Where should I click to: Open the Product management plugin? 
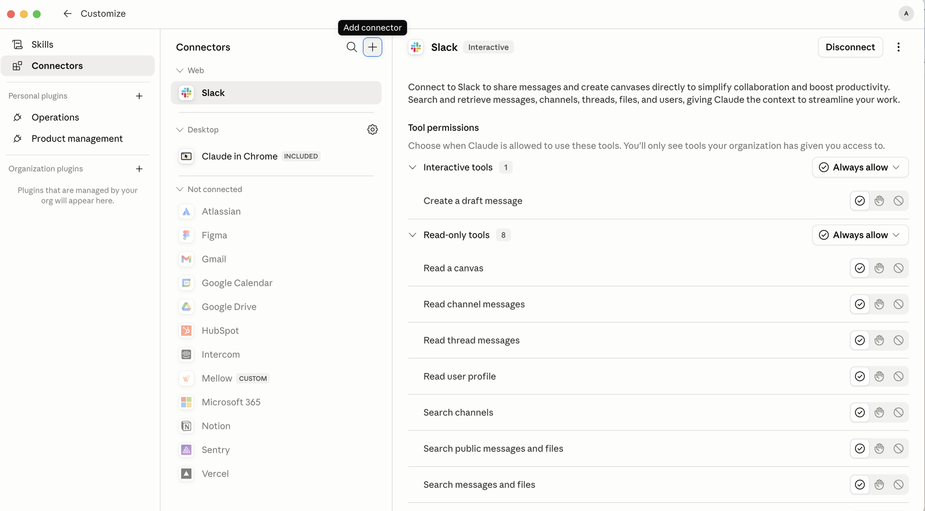(78, 139)
